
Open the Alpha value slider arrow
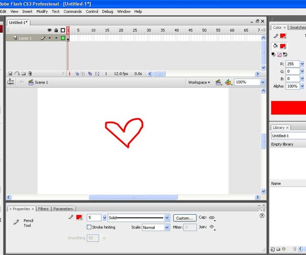coord(302,86)
